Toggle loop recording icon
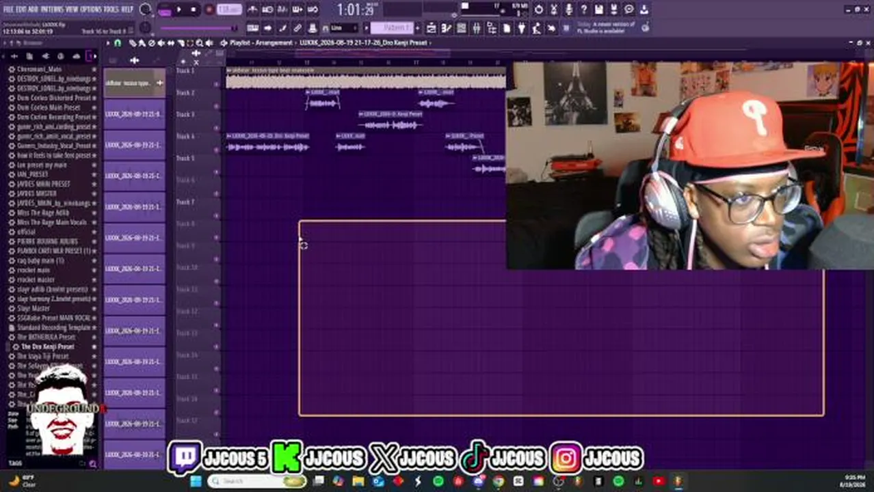This screenshot has height=492, width=874. [313, 10]
